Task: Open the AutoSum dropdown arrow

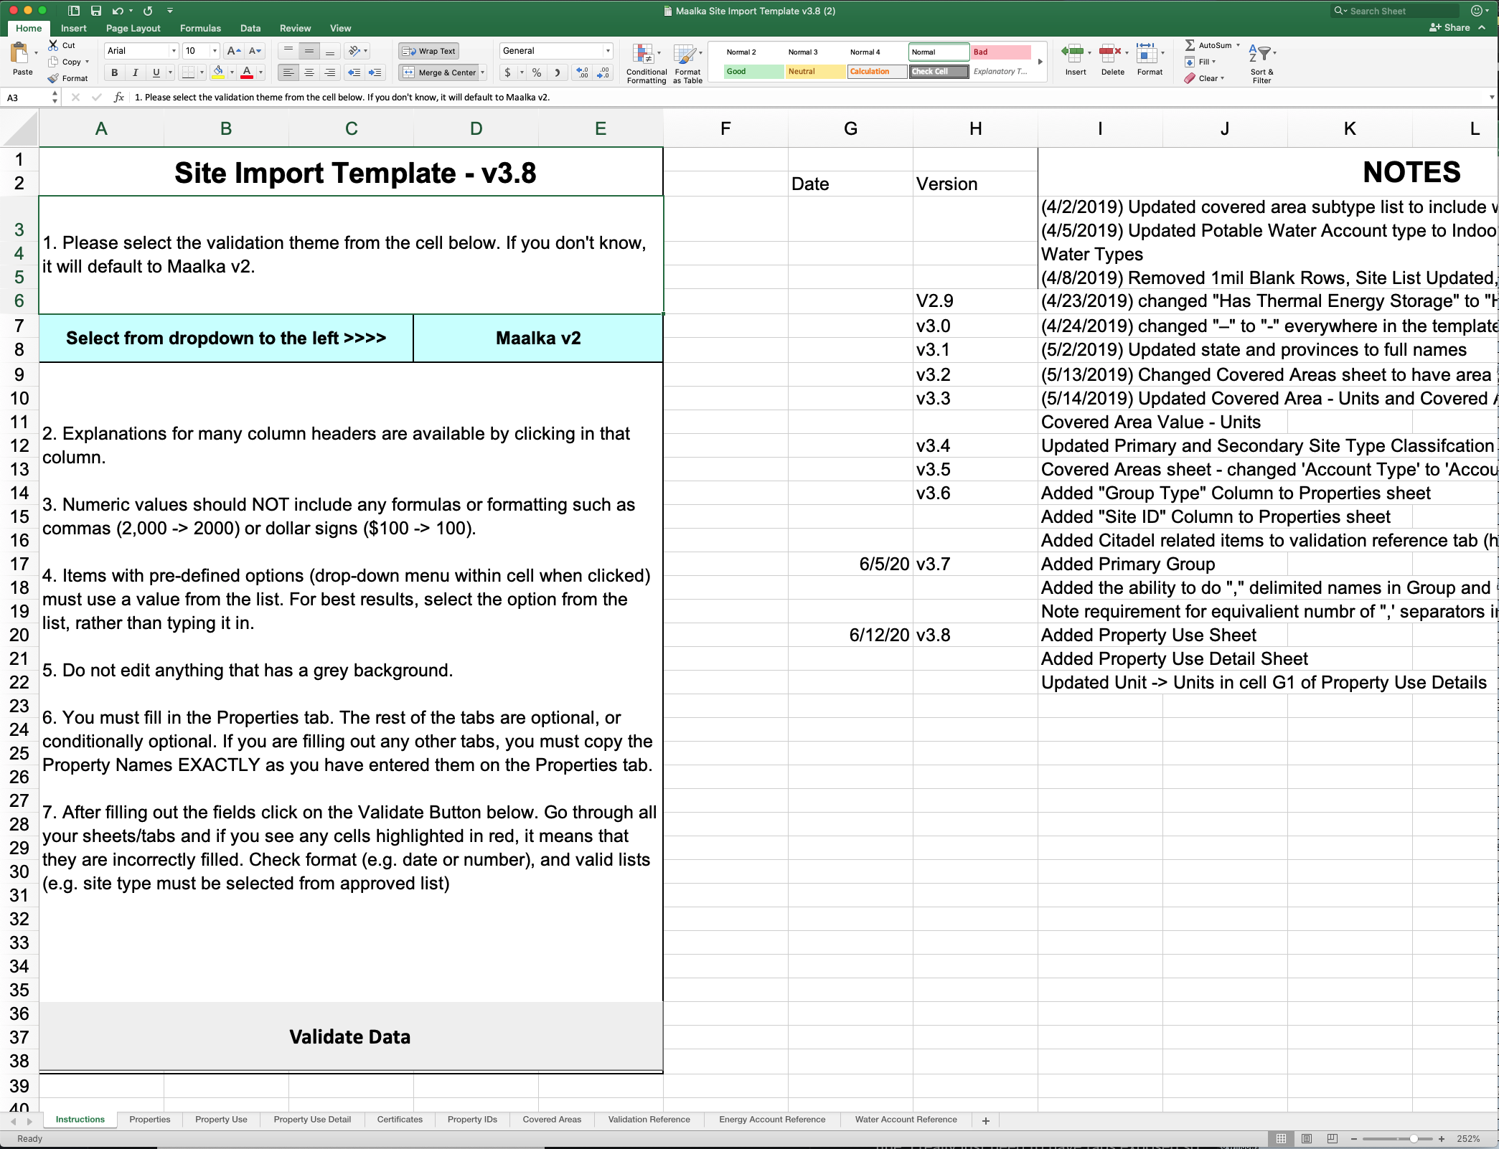Action: (x=1238, y=45)
